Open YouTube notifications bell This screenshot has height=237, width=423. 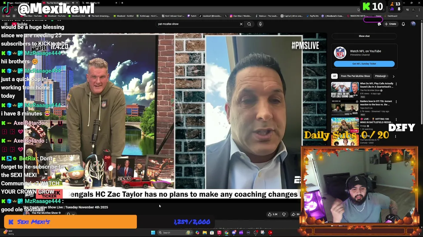tap(403, 24)
